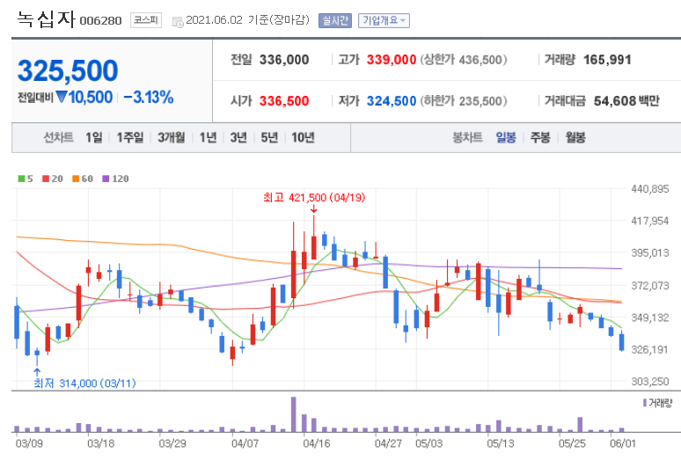The height and width of the screenshot is (460, 681).
Task: Switch to 일봉 daily candle chart
Action: tap(506, 137)
